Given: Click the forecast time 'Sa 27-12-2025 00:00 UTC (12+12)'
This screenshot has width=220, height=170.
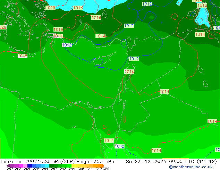Looking at the screenshot, I should (x=171, y=162).
